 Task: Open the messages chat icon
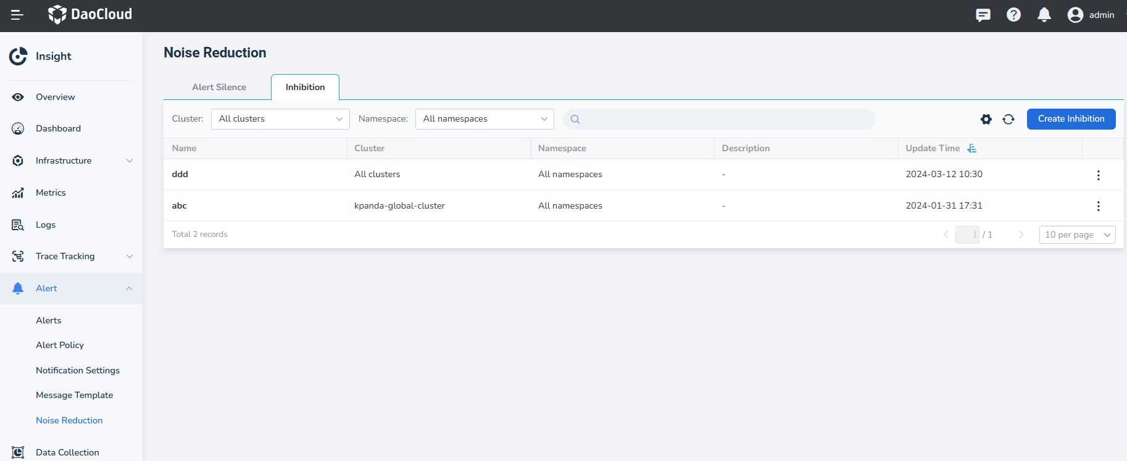coord(983,15)
